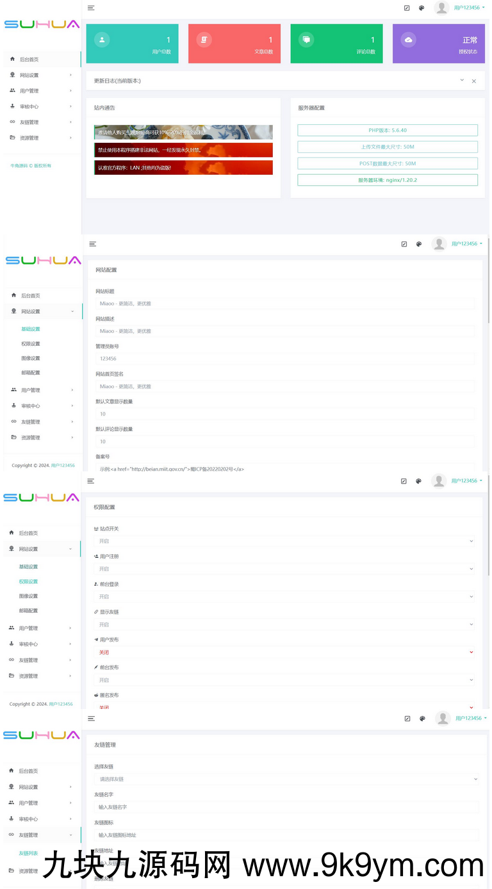This screenshot has height=889, width=492.
Task: Click the PHP版本: 5.6.40 button
Action: tap(388, 130)
